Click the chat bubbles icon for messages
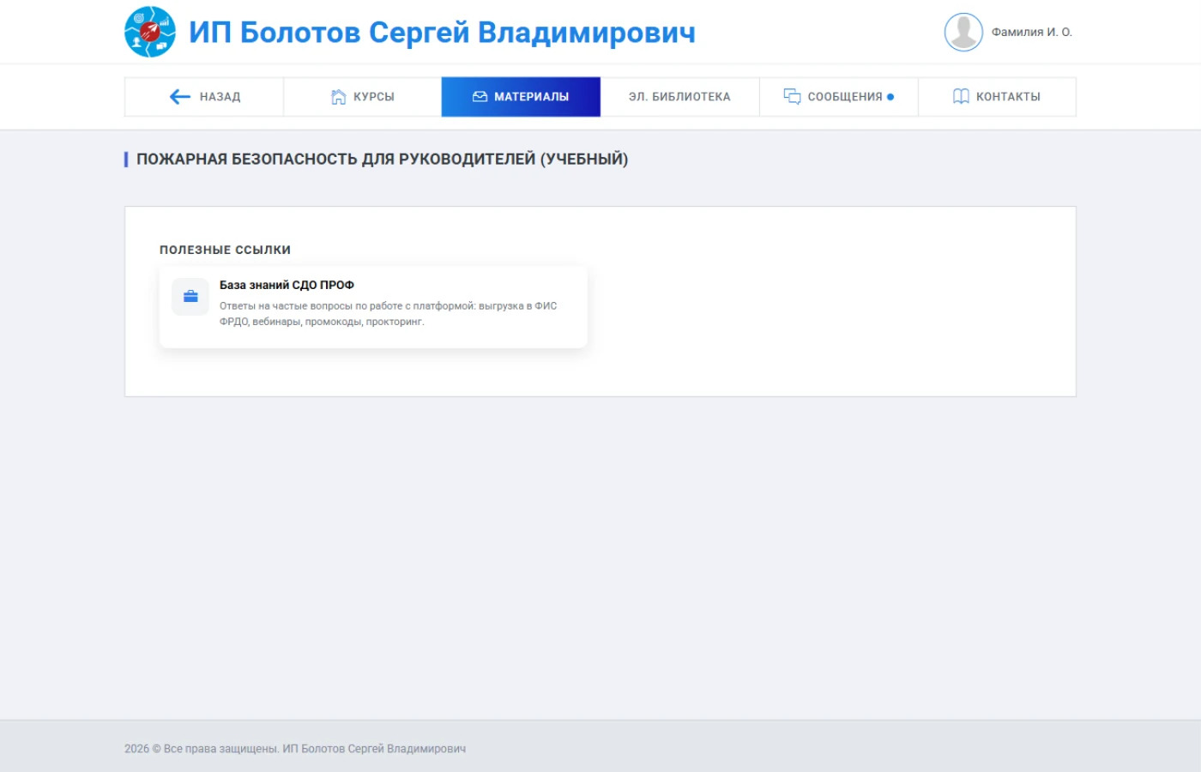The image size is (1201, 772). 792,97
